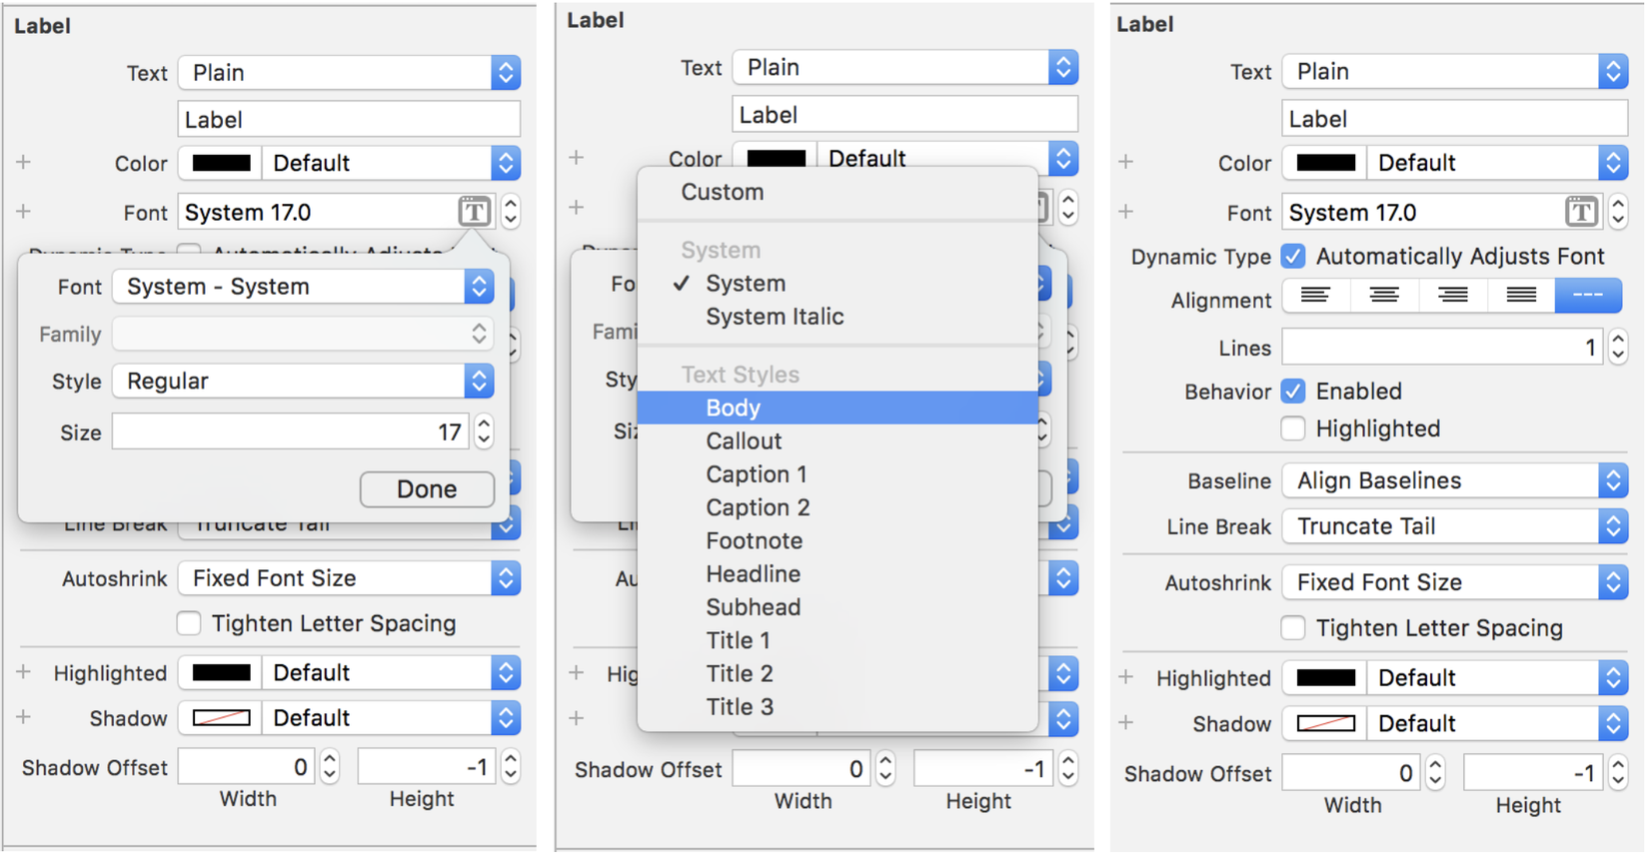Uncheck the Behavior Enabled checkbox

[1293, 392]
